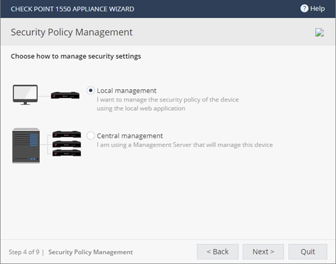The image size is (336, 264).
Task: Select the Local management radio button
Action: pos(90,90)
